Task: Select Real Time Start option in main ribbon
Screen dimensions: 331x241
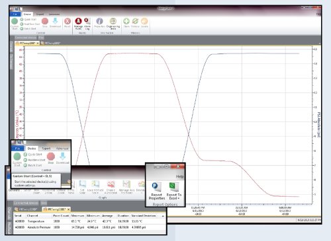Action: (x=30, y=24)
